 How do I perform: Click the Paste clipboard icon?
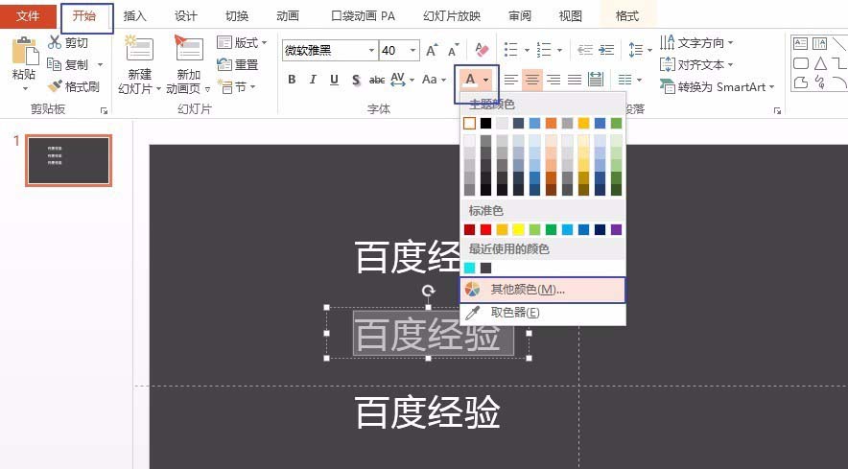coord(24,52)
